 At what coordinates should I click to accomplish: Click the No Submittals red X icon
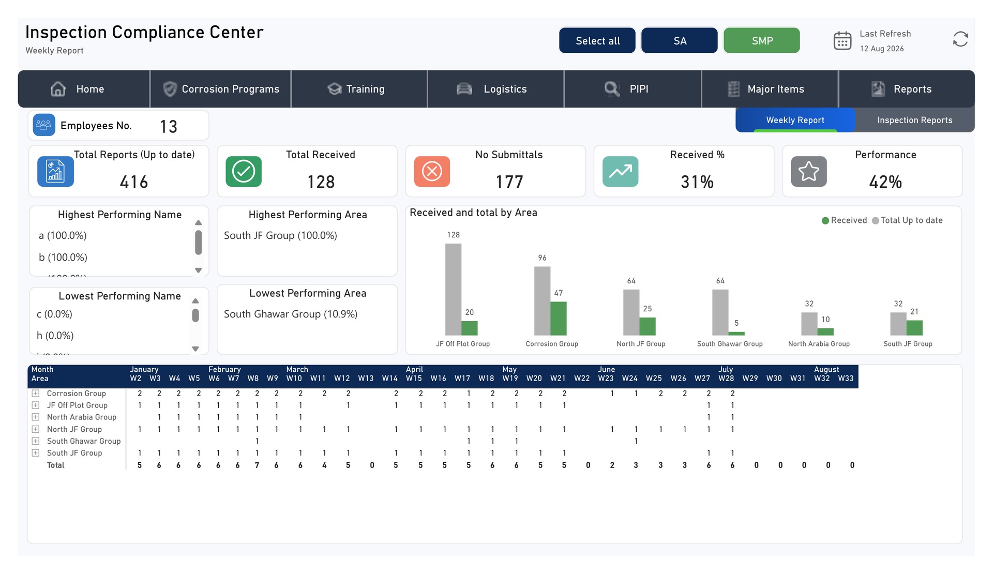(x=432, y=171)
